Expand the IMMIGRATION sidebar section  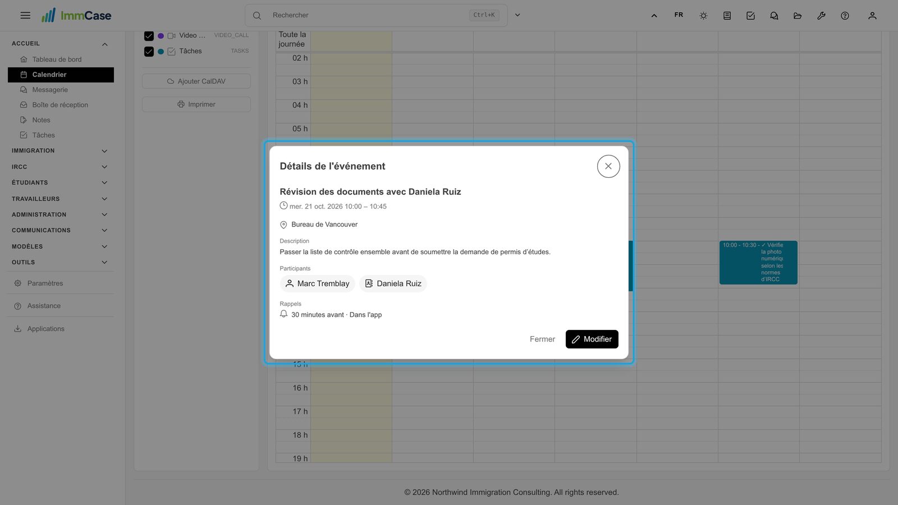point(60,151)
